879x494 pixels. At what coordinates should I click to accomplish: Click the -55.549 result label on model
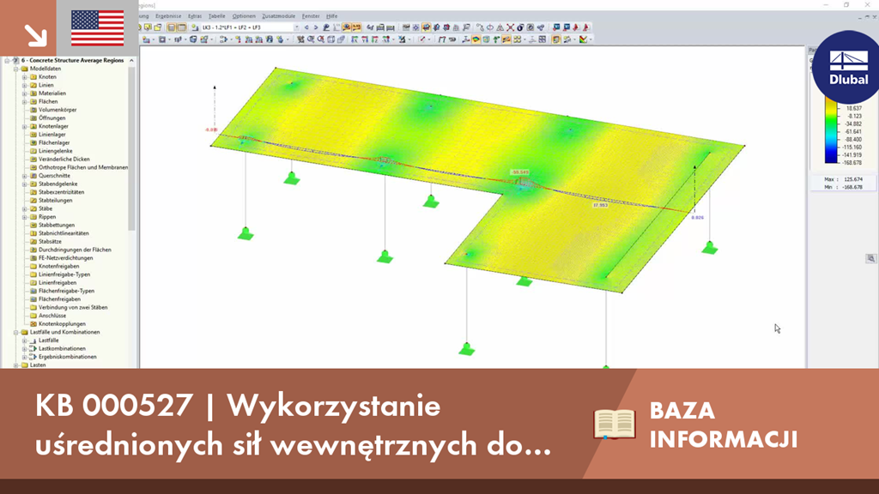tap(519, 172)
